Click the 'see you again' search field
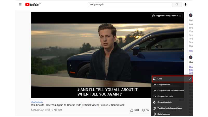Viewport: 208px width, 117px height. (x=130, y=4)
